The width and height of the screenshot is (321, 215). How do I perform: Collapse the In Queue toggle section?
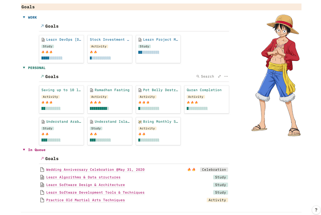(24, 150)
